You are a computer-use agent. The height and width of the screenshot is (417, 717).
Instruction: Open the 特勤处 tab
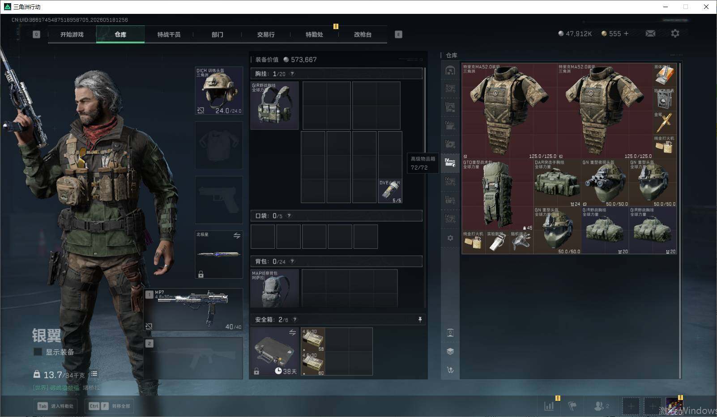coord(314,34)
